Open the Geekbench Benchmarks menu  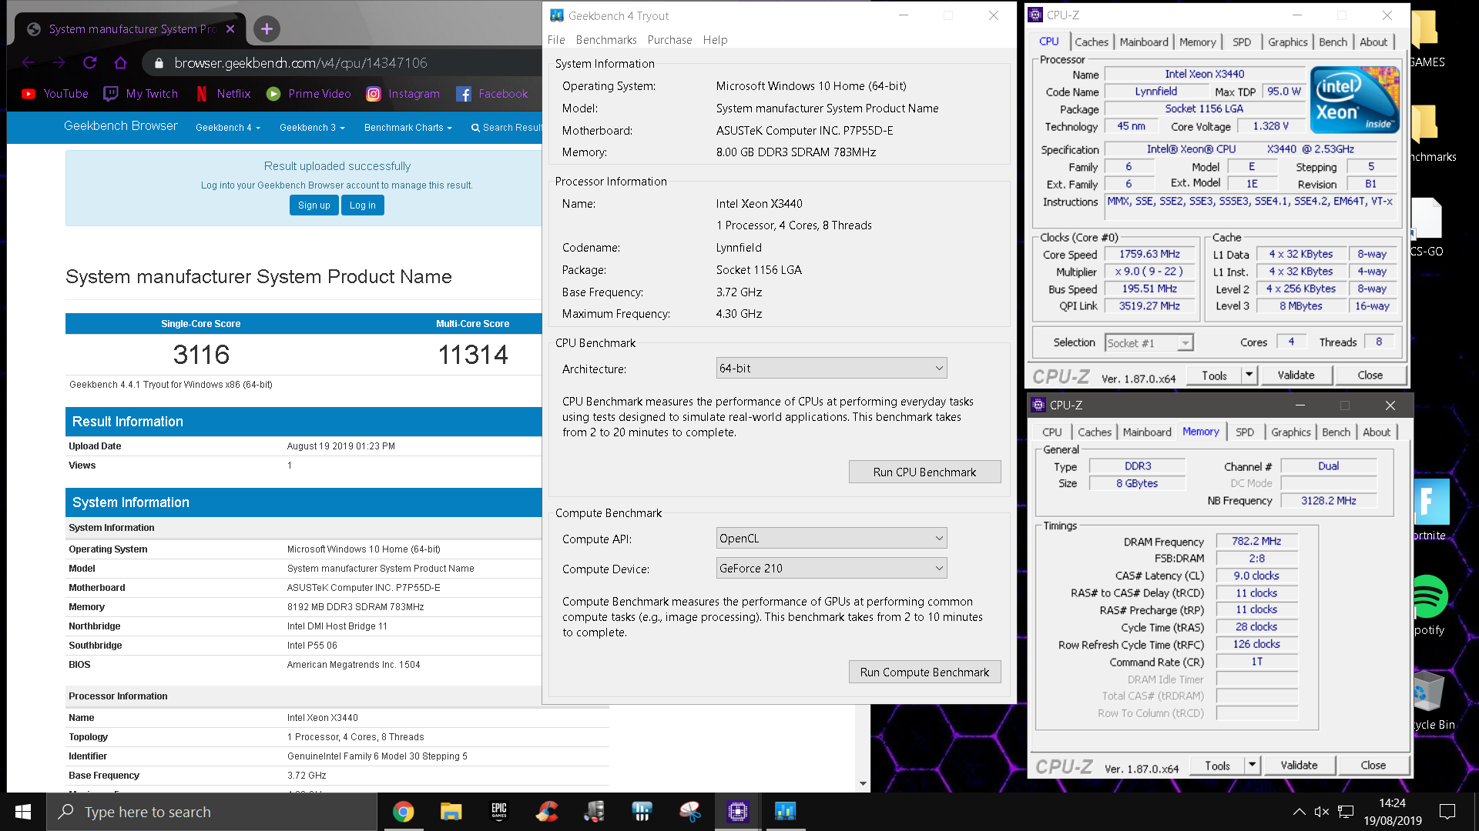click(606, 40)
